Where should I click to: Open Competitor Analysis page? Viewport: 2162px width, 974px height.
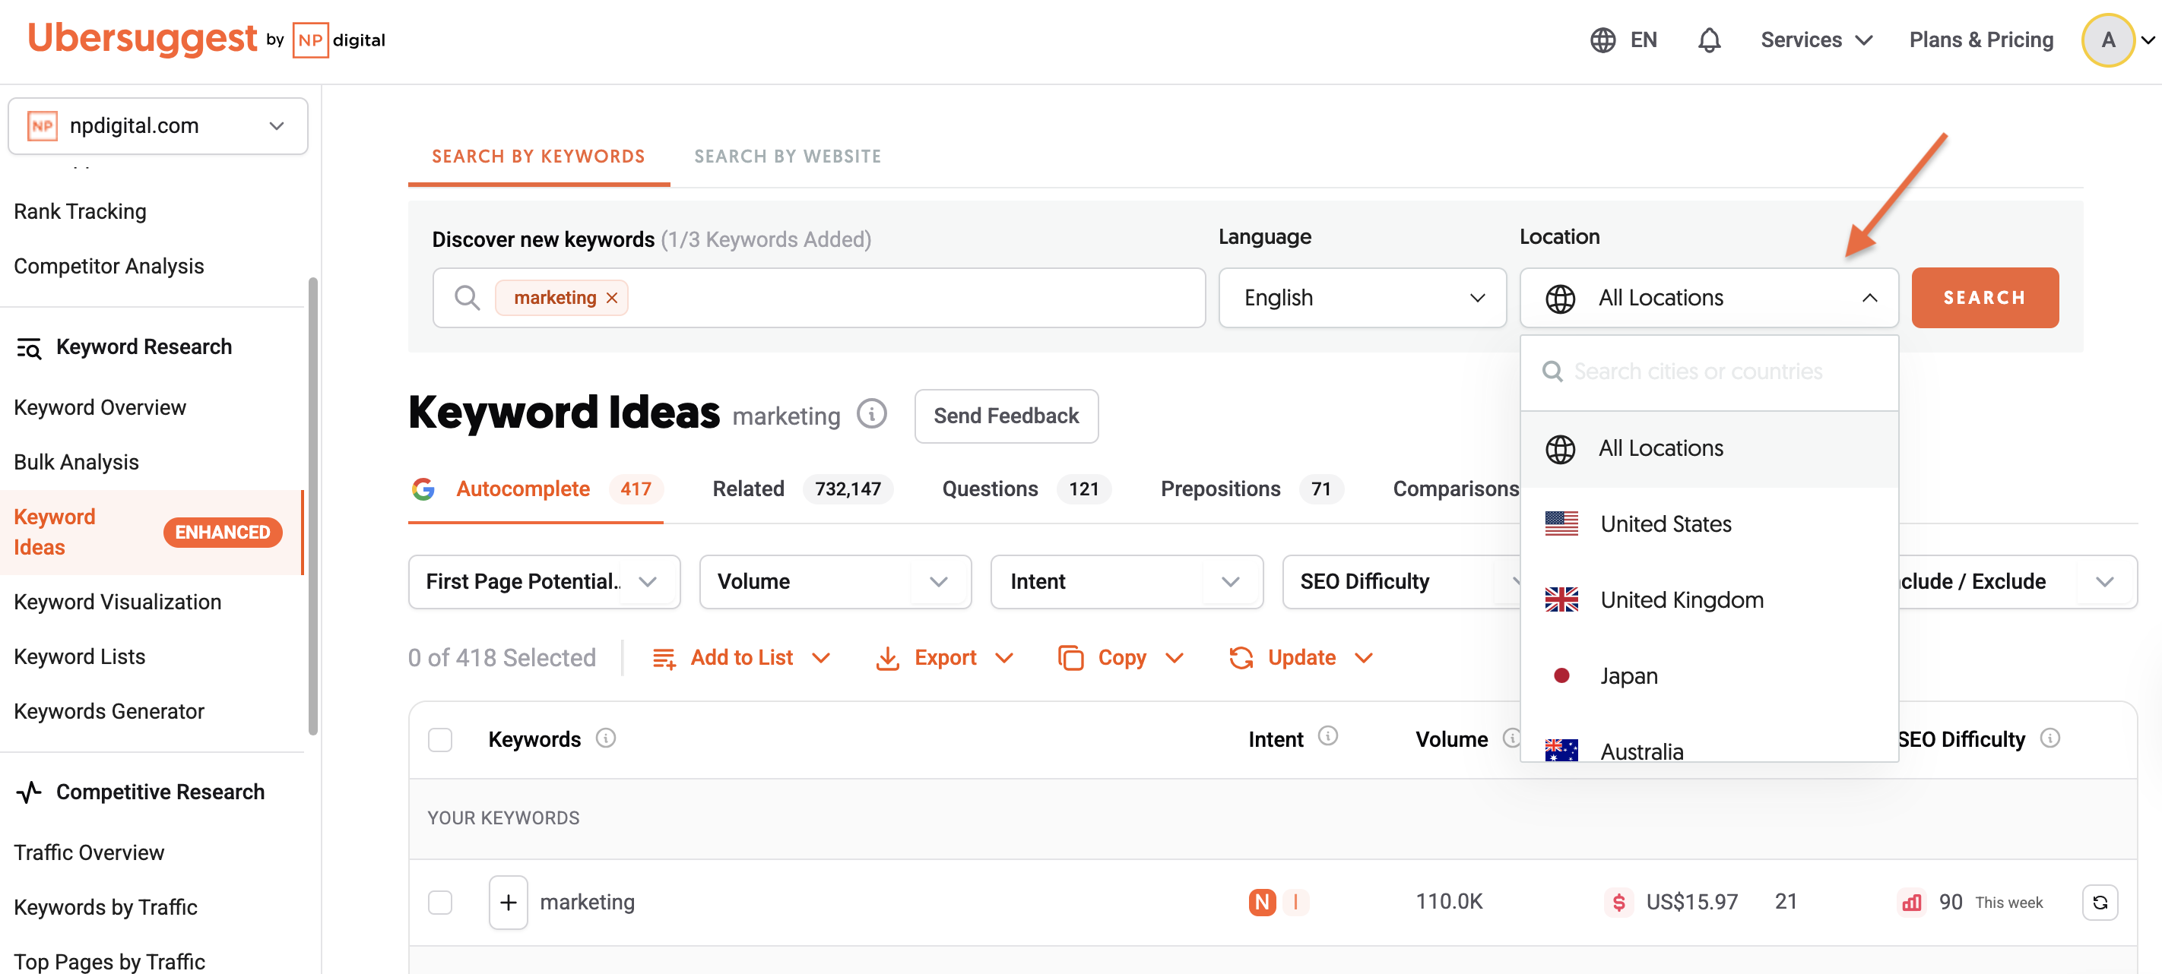[108, 267]
